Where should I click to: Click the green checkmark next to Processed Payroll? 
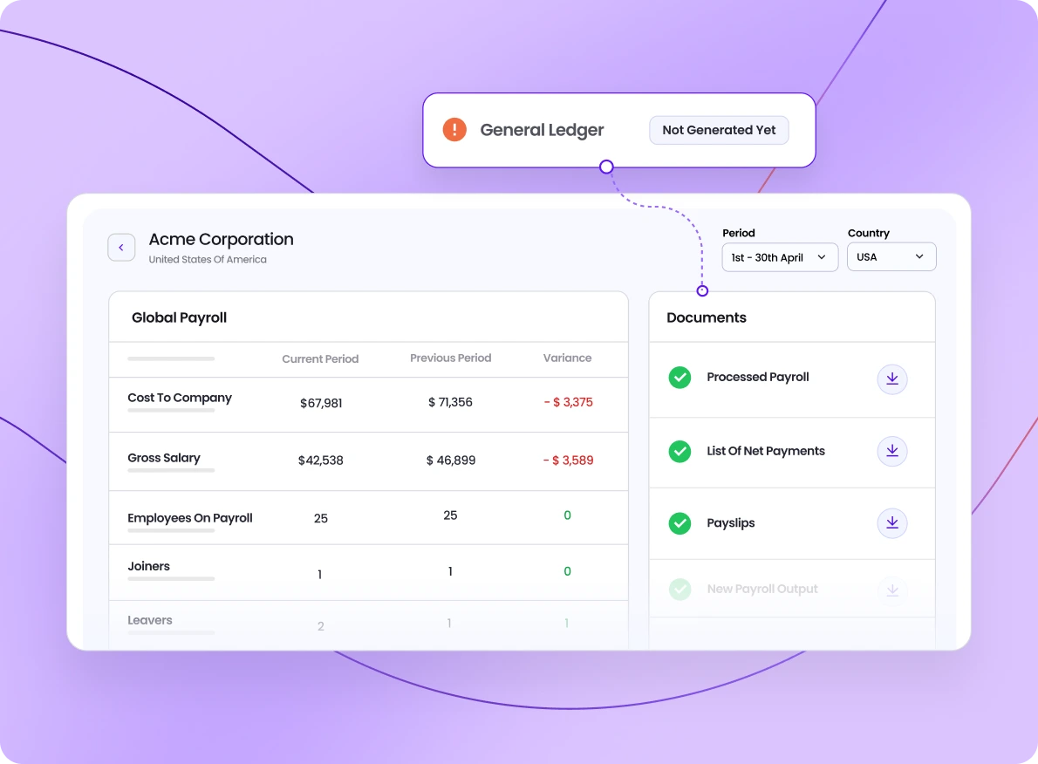(679, 378)
